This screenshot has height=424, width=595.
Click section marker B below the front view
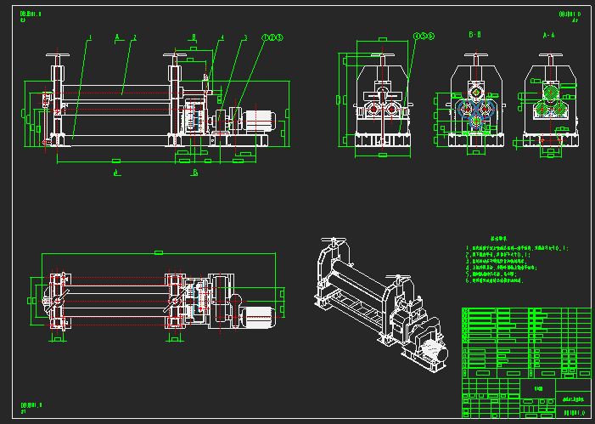click(x=194, y=172)
